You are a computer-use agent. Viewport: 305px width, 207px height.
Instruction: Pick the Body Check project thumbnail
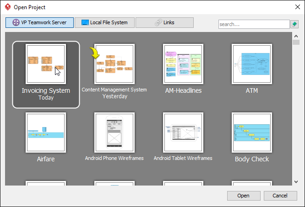(252, 133)
